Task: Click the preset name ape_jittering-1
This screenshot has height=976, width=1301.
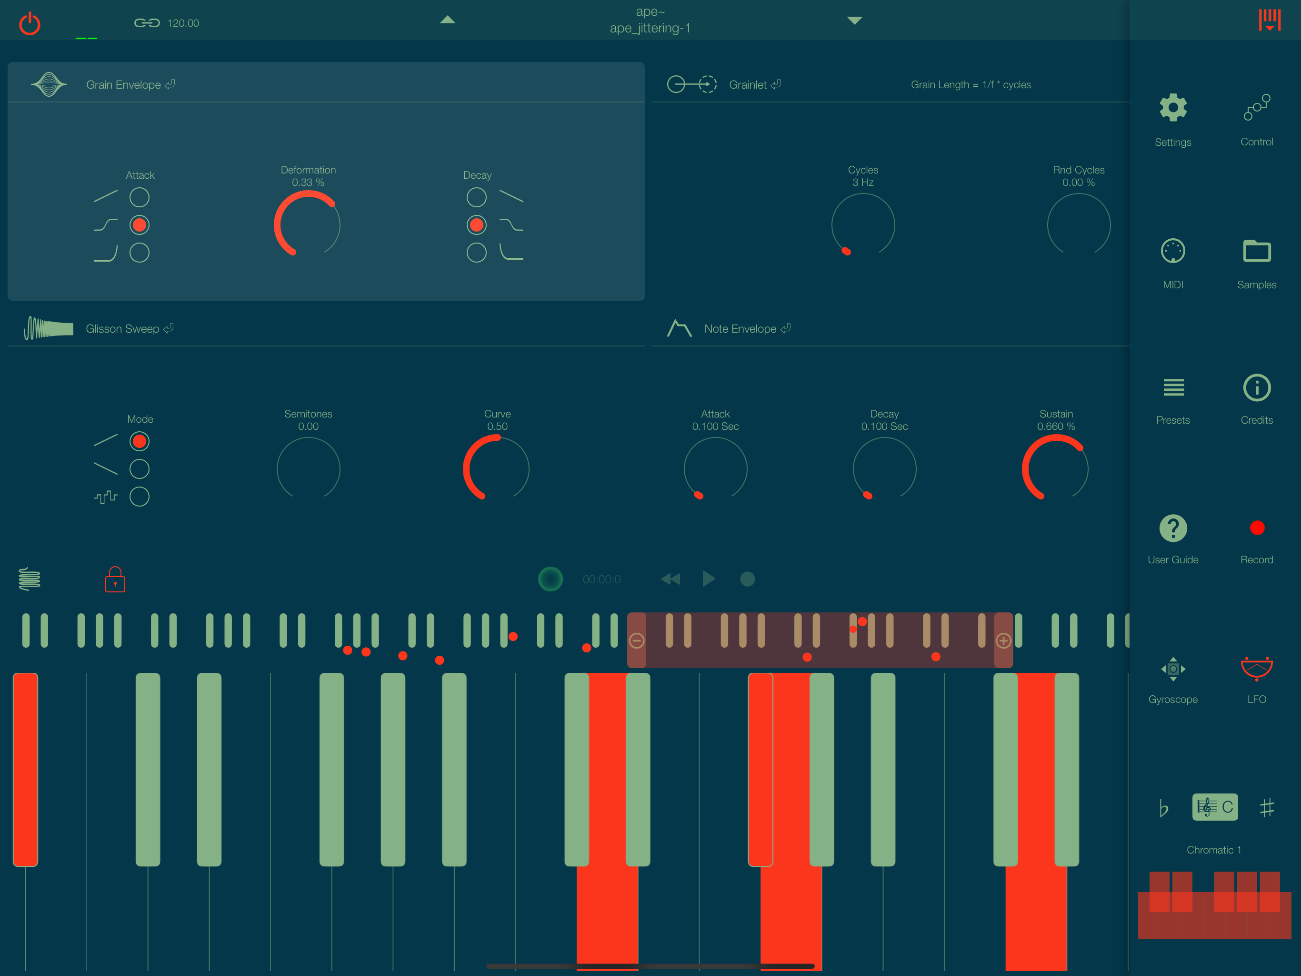Action: click(650, 28)
